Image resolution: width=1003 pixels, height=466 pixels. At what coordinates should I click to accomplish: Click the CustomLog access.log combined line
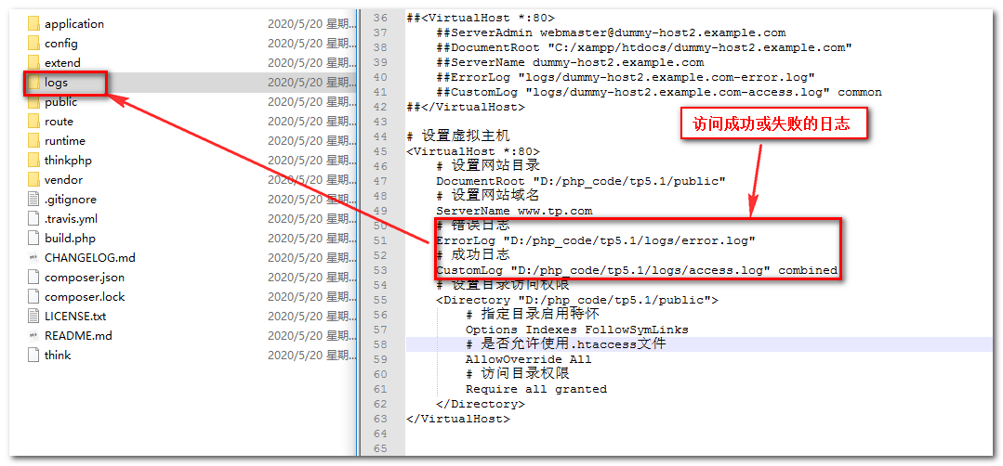coord(637,270)
